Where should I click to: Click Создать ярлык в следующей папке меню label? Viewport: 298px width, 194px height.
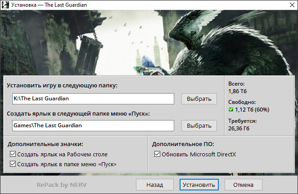(x=78, y=114)
